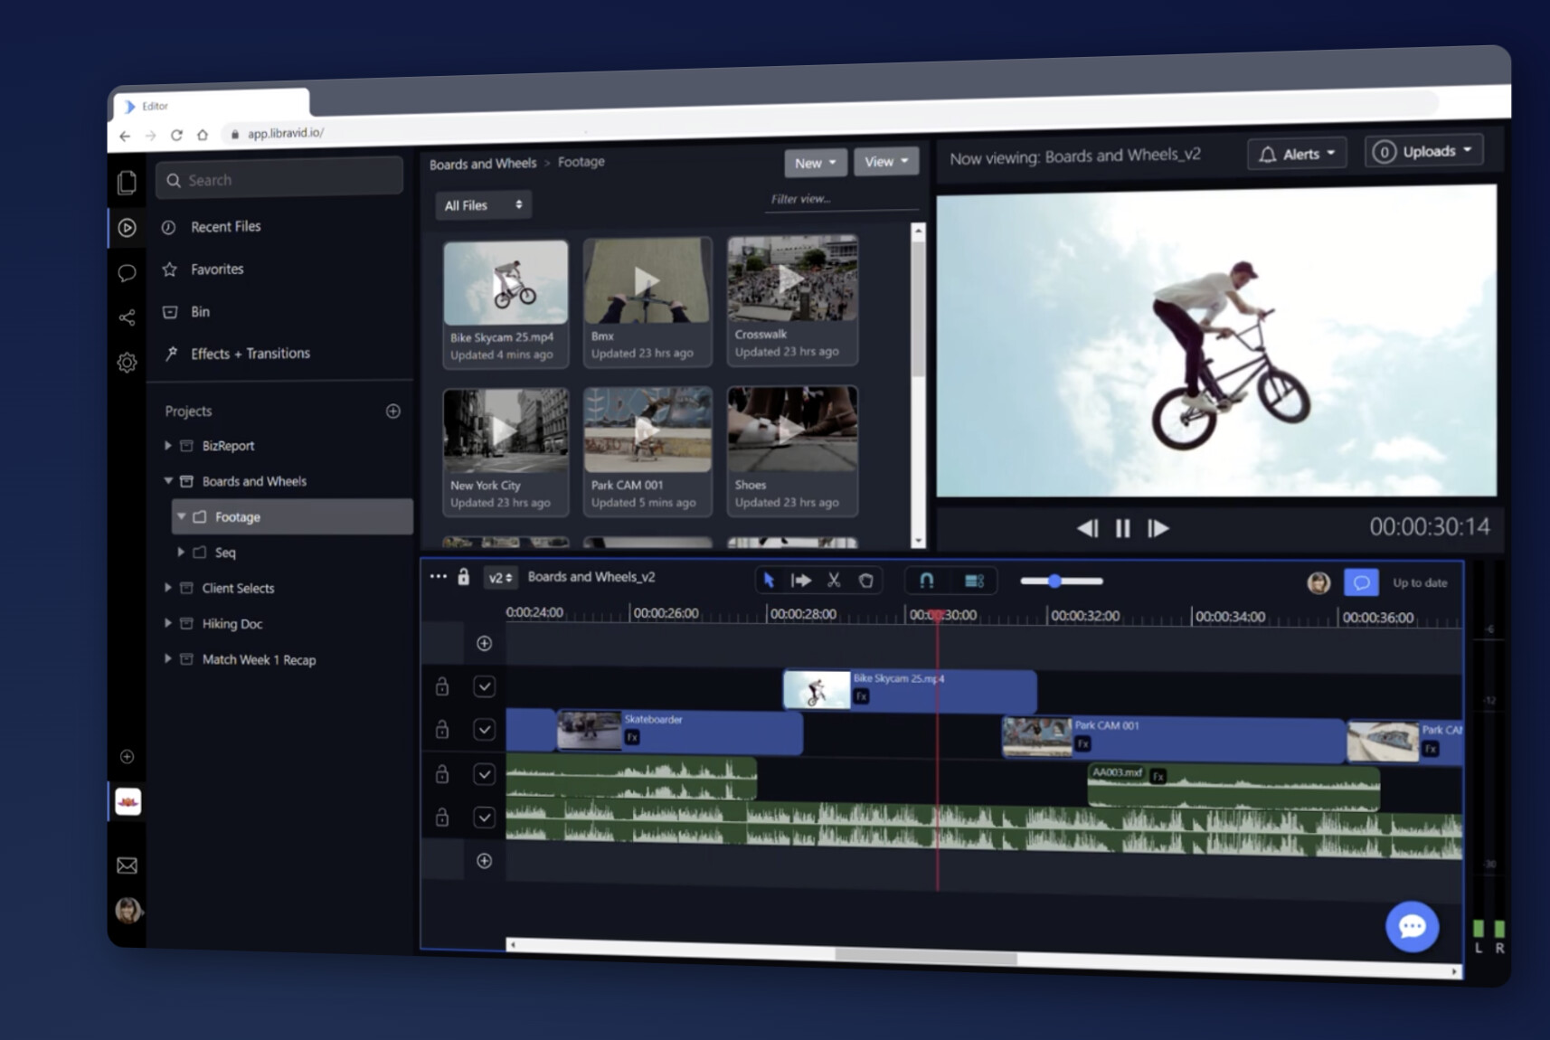Open the settings gear in the sidebar

click(127, 362)
